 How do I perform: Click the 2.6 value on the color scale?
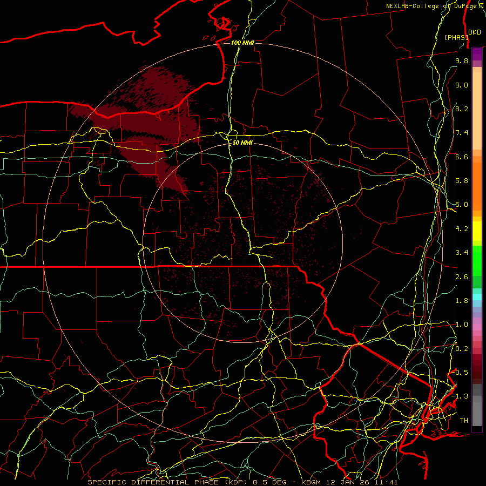[x=462, y=277]
